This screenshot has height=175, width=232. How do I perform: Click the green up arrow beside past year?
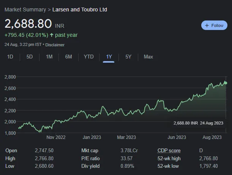52,35
